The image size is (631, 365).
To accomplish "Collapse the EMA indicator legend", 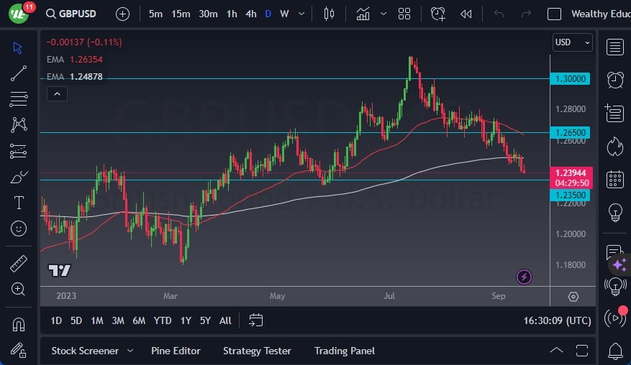I will coord(56,93).
